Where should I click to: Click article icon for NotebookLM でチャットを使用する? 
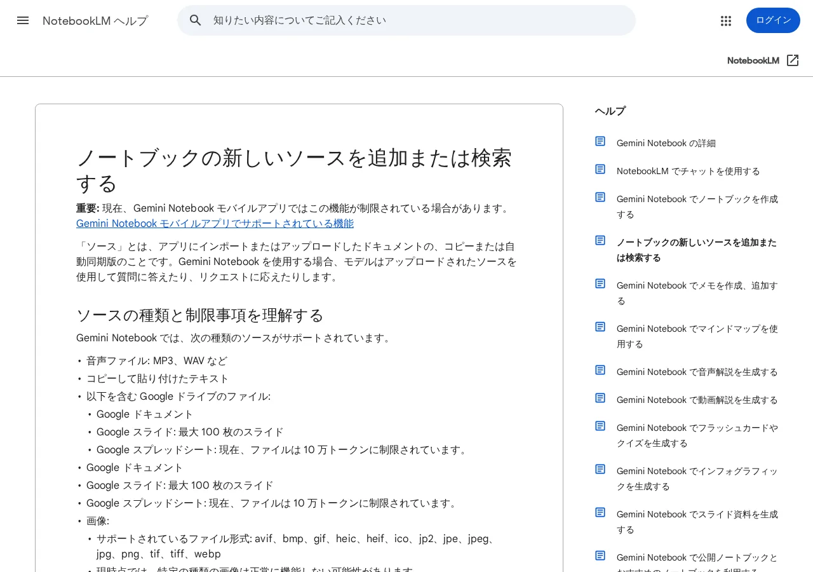(x=600, y=169)
